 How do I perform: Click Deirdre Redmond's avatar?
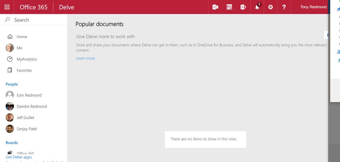tap(10, 106)
